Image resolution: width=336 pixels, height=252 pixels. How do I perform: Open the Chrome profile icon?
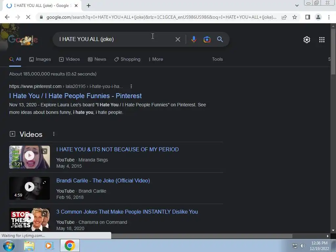(318, 17)
